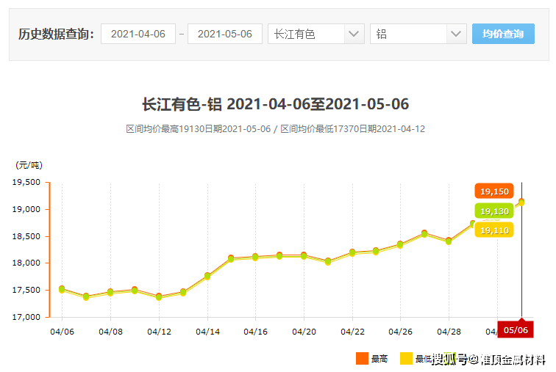The image size is (556, 372).
Task: Click the data point at 04/14
Action: [207, 276]
